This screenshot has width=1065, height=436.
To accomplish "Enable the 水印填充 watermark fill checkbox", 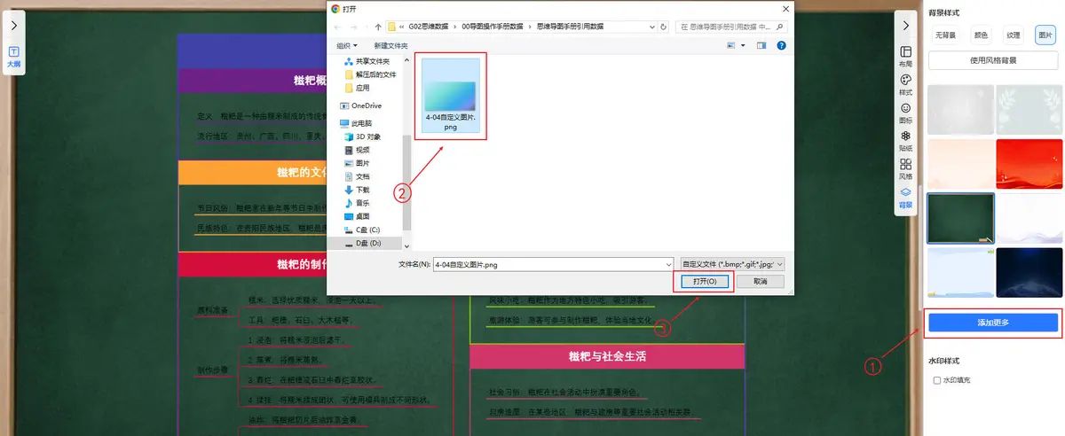I will [937, 379].
